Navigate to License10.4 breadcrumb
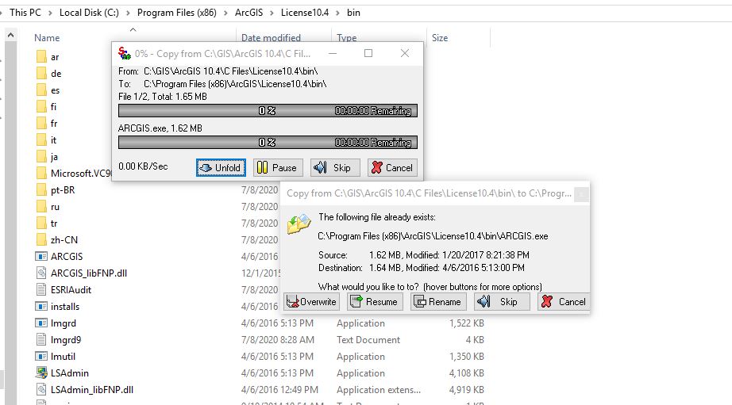732x405 pixels. pyautogui.click(x=305, y=13)
